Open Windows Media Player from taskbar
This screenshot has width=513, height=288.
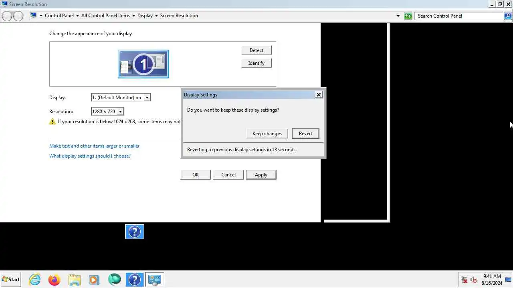point(94,280)
